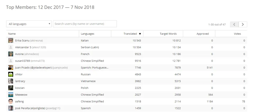Sort by Languages column header
Viewport: 254px width, 112px height.
(88, 34)
